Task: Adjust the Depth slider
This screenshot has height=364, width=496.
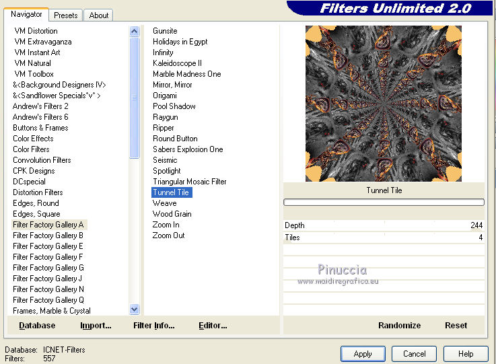Action: [x=384, y=225]
